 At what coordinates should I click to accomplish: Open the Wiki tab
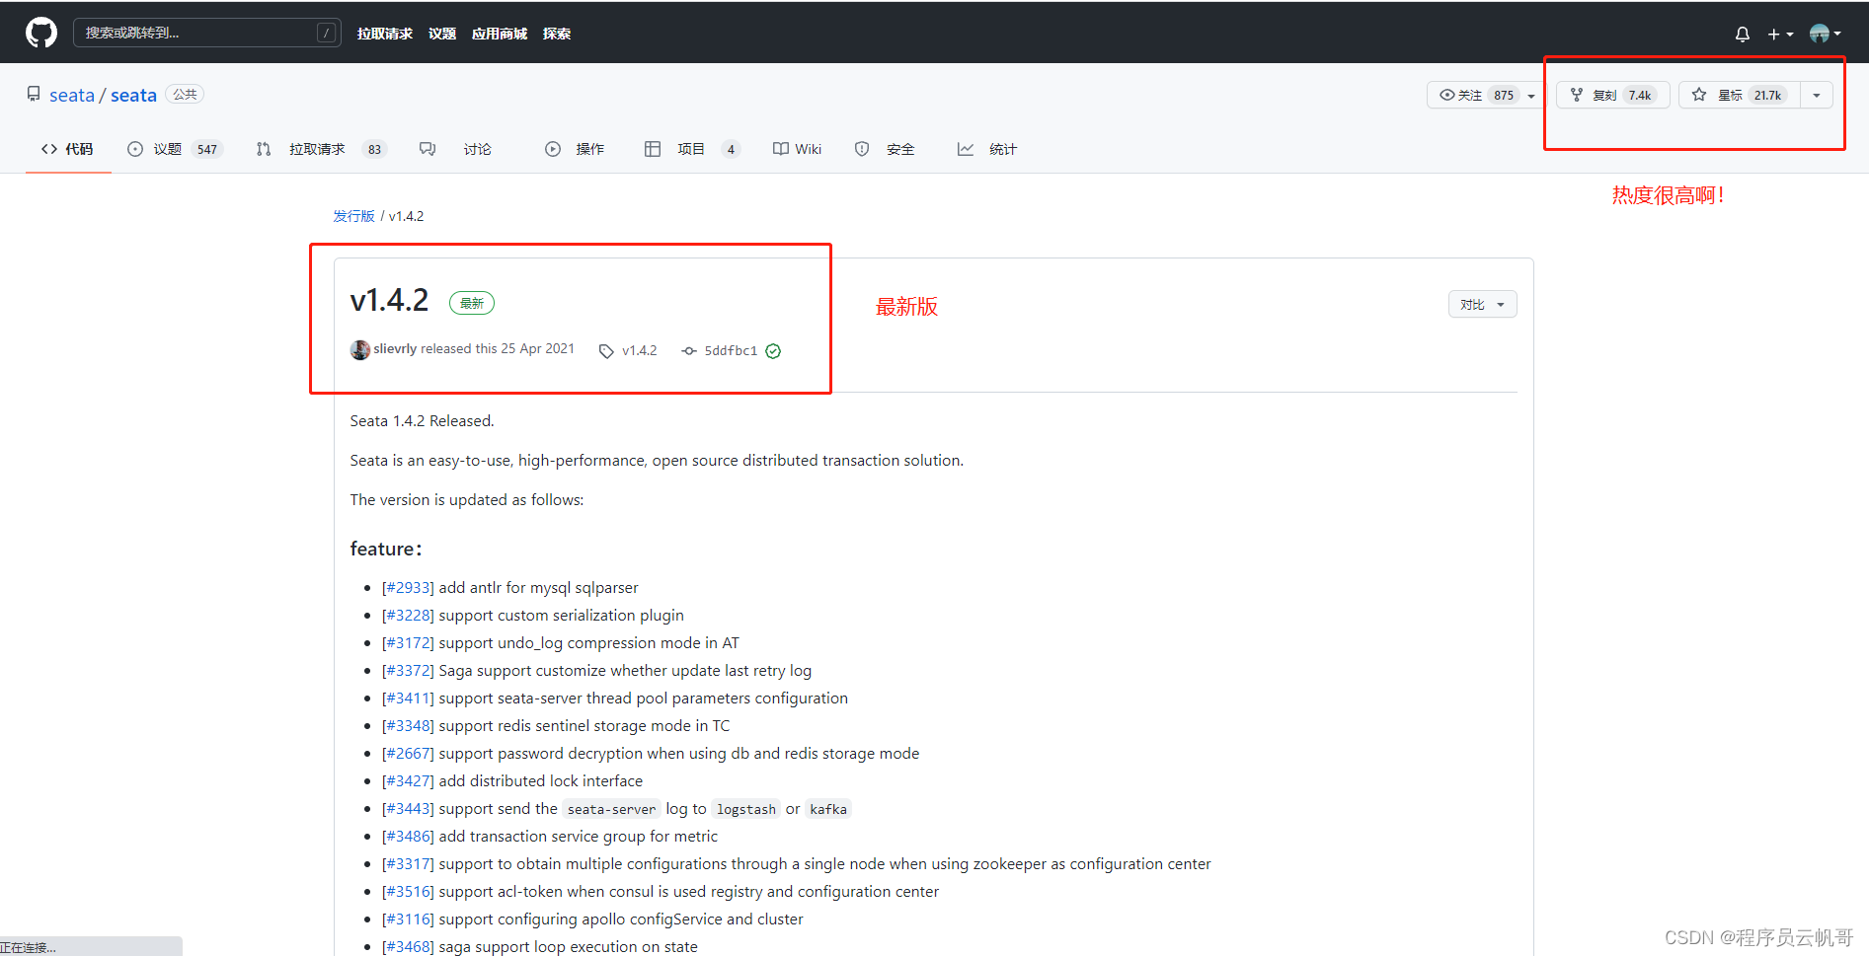[x=797, y=149]
